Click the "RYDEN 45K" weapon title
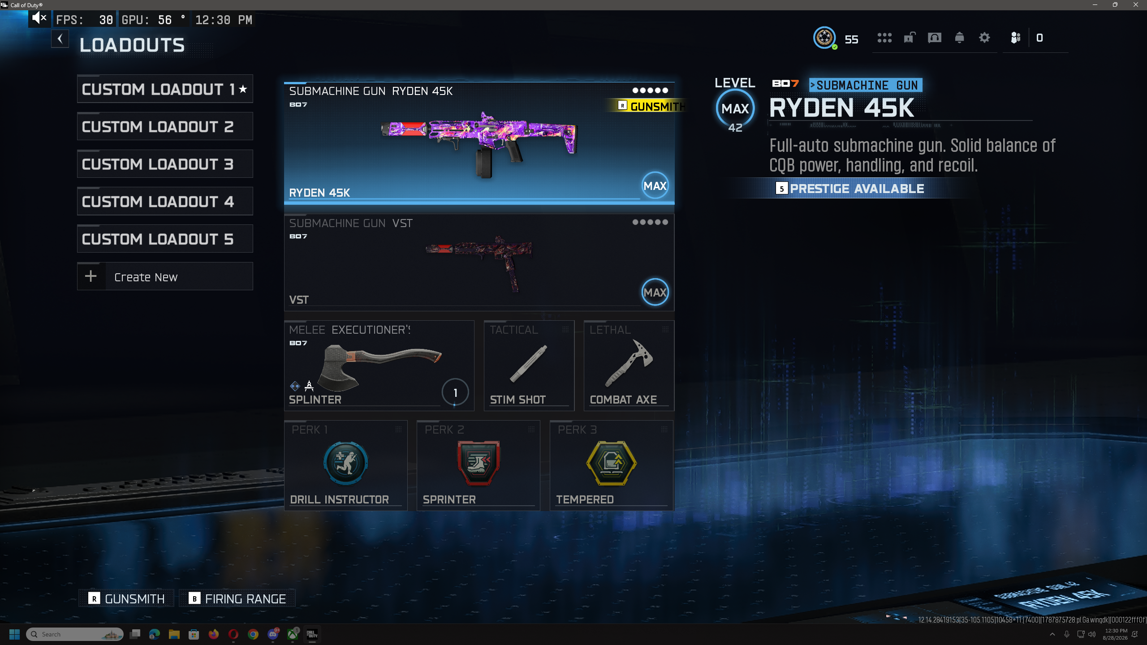The height and width of the screenshot is (645, 1147). [x=842, y=108]
